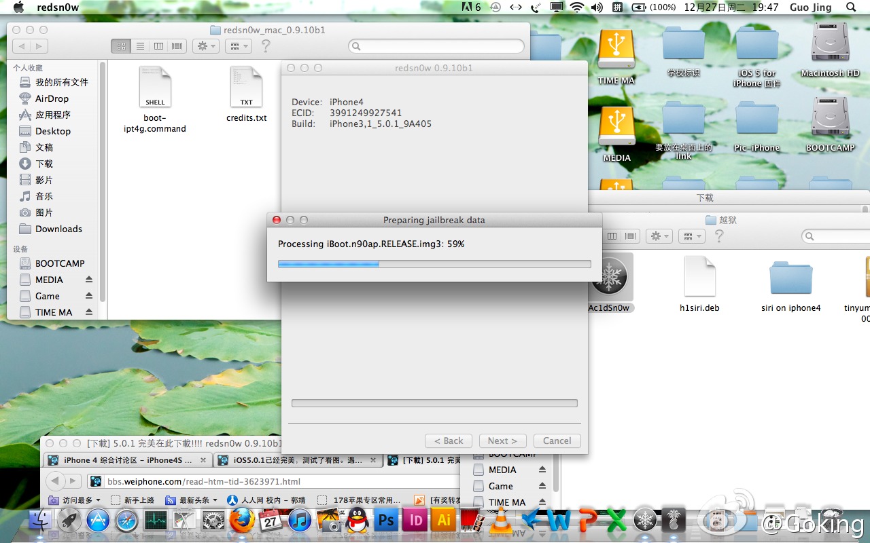Screen dimensions: 870x543
Task: Open System Preferences from the Dock
Action: click(x=213, y=521)
